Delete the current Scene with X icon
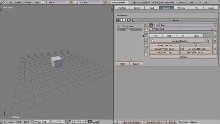This screenshot has height=124, width=220. tap(106, 2)
